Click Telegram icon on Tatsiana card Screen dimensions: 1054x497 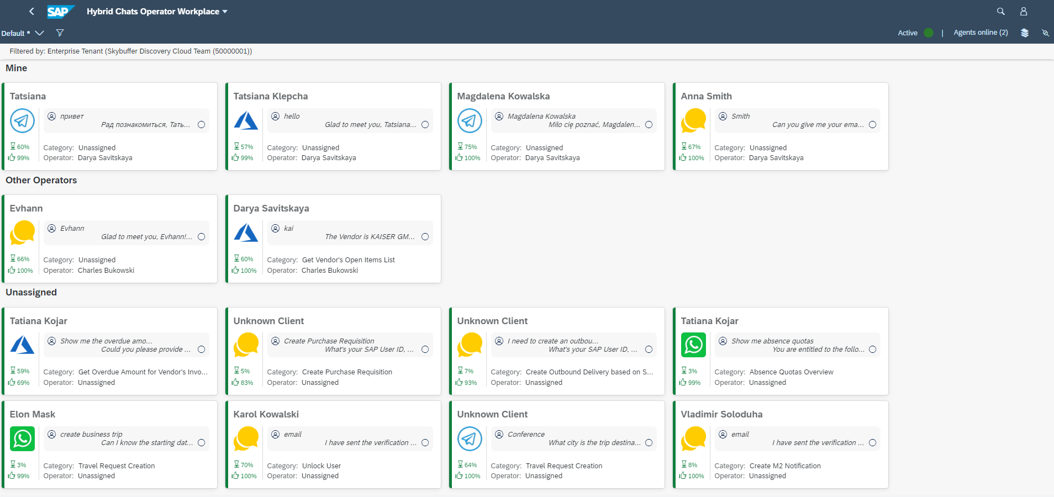(x=23, y=121)
